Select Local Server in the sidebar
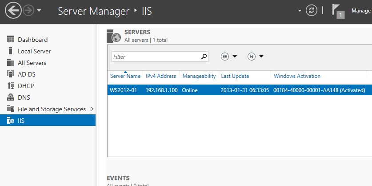This screenshot has width=372, height=186. [34, 51]
